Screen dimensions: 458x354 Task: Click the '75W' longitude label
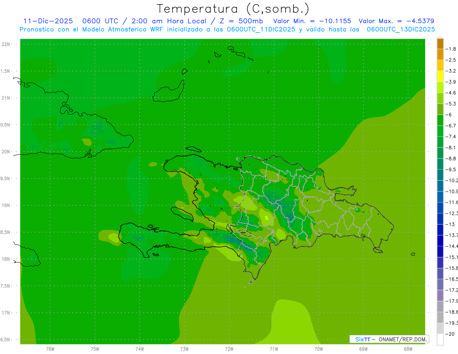[95, 349]
